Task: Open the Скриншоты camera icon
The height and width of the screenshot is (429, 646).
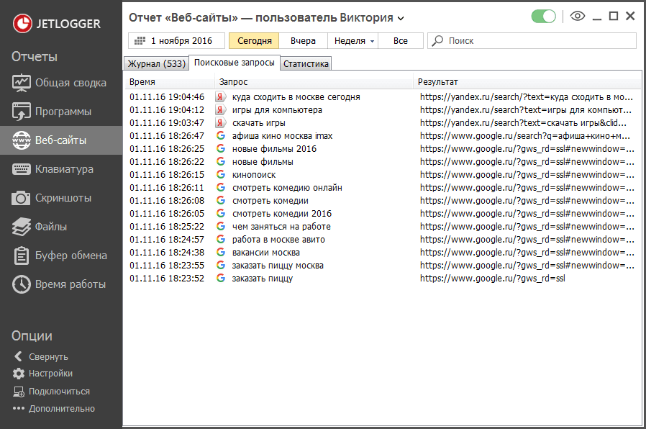Action: click(x=21, y=198)
